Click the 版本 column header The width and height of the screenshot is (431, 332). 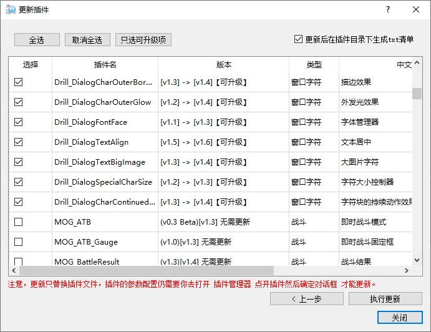tap(223, 65)
